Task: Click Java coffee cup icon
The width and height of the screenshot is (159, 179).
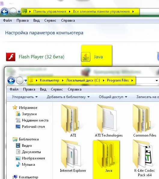Action: click(x=86, y=57)
